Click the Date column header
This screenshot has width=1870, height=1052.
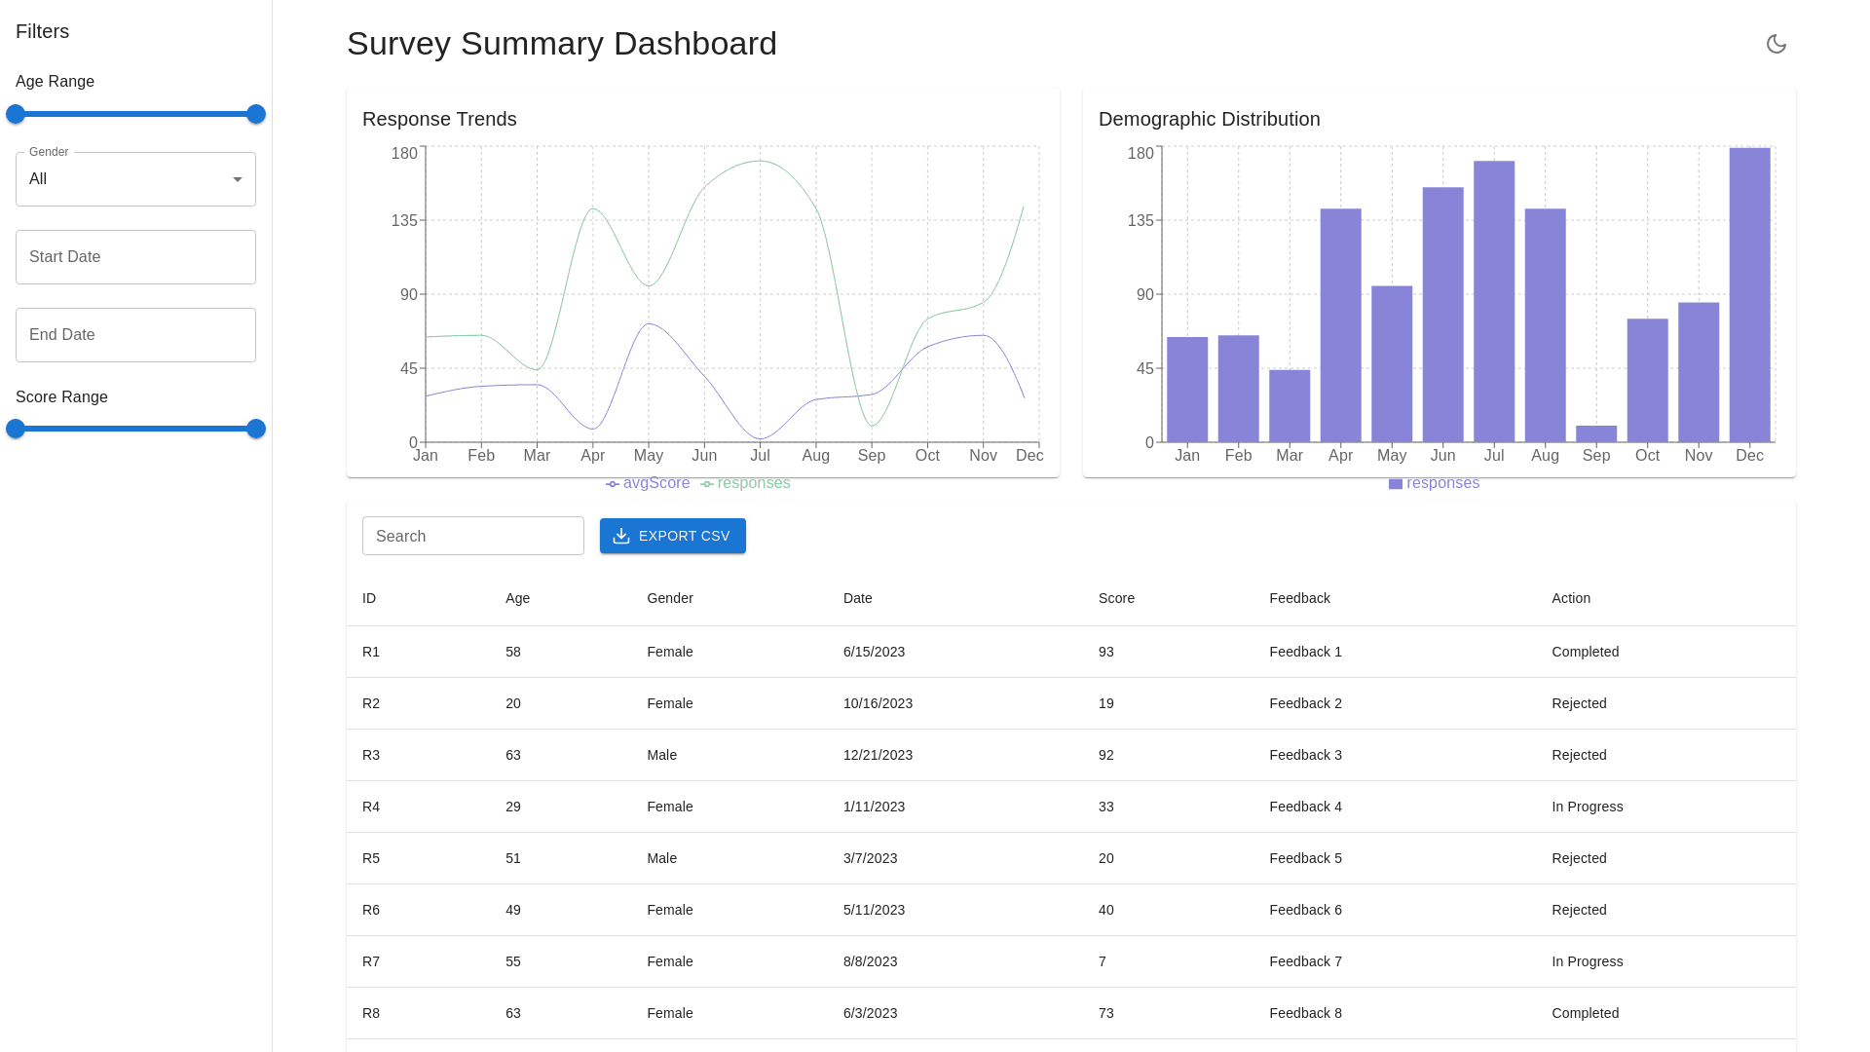click(x=857, y=598)
